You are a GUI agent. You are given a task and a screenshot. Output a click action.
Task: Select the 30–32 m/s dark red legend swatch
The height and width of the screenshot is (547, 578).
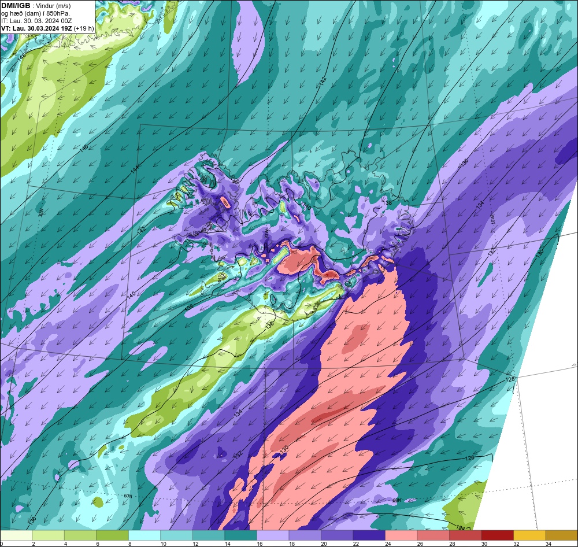tap(497, 535)
